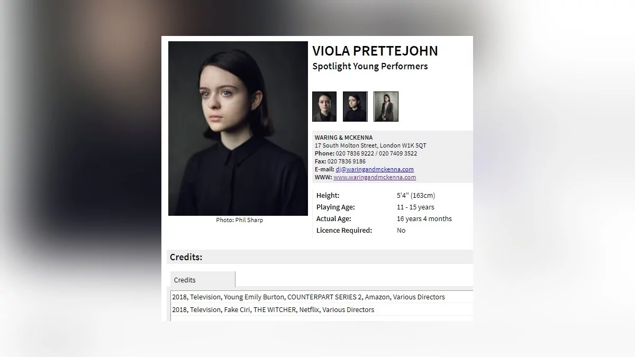
Task: Open the third full-body photo thumbnail
Action: (386, 106)
